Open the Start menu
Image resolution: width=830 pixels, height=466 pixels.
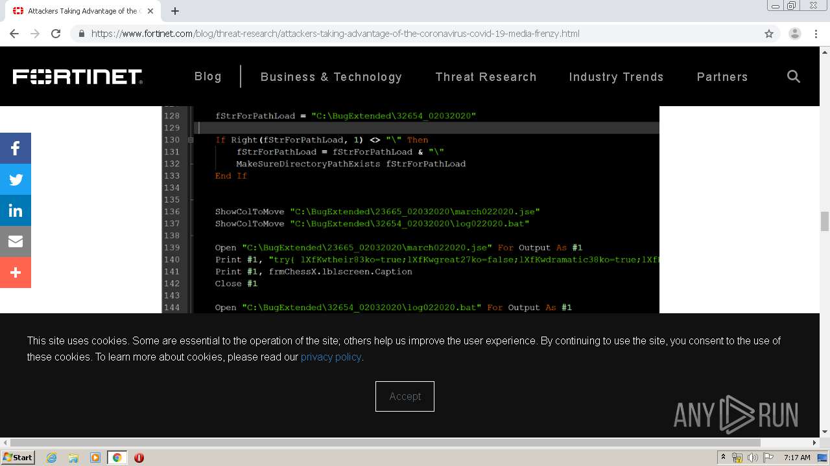pos(18,458)
